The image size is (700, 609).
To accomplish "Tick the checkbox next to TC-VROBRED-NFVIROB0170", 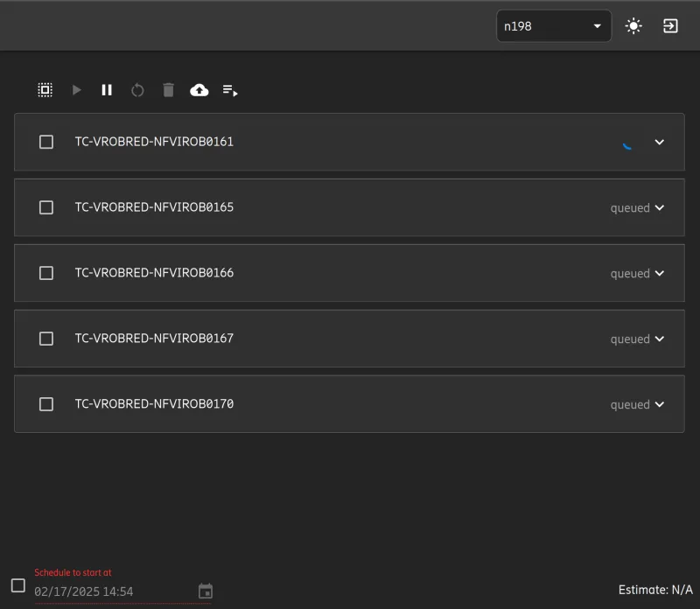I will pos(46,404).
